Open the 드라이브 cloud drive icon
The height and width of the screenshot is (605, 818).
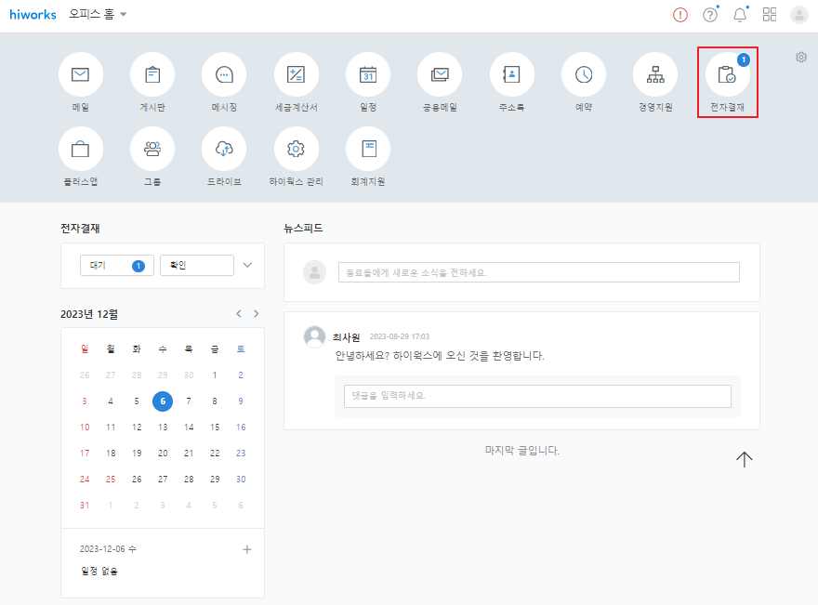coord(224,150)
